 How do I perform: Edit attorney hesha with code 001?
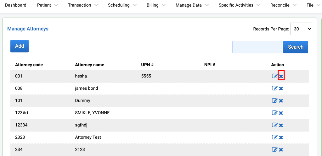click(x=274, y=76)
